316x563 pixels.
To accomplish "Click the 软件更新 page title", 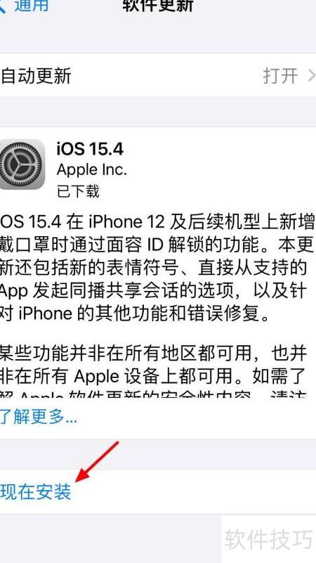I will [x=158, y=6].
